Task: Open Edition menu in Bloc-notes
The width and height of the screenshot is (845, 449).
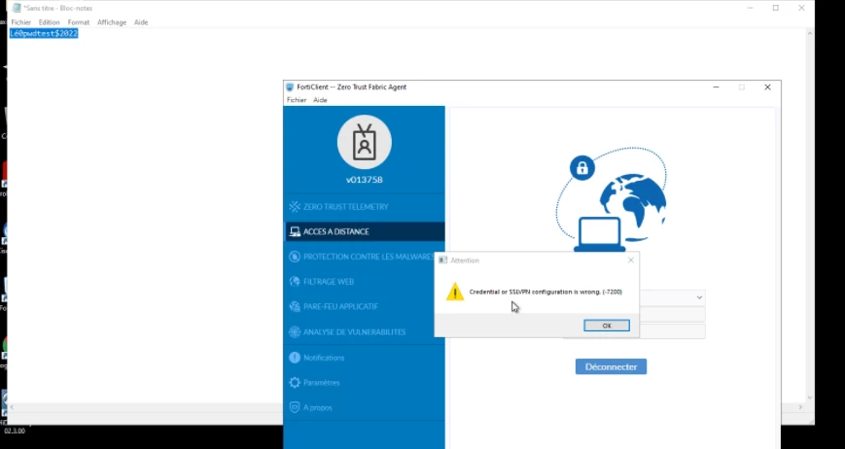Action: tap(49, 22)
